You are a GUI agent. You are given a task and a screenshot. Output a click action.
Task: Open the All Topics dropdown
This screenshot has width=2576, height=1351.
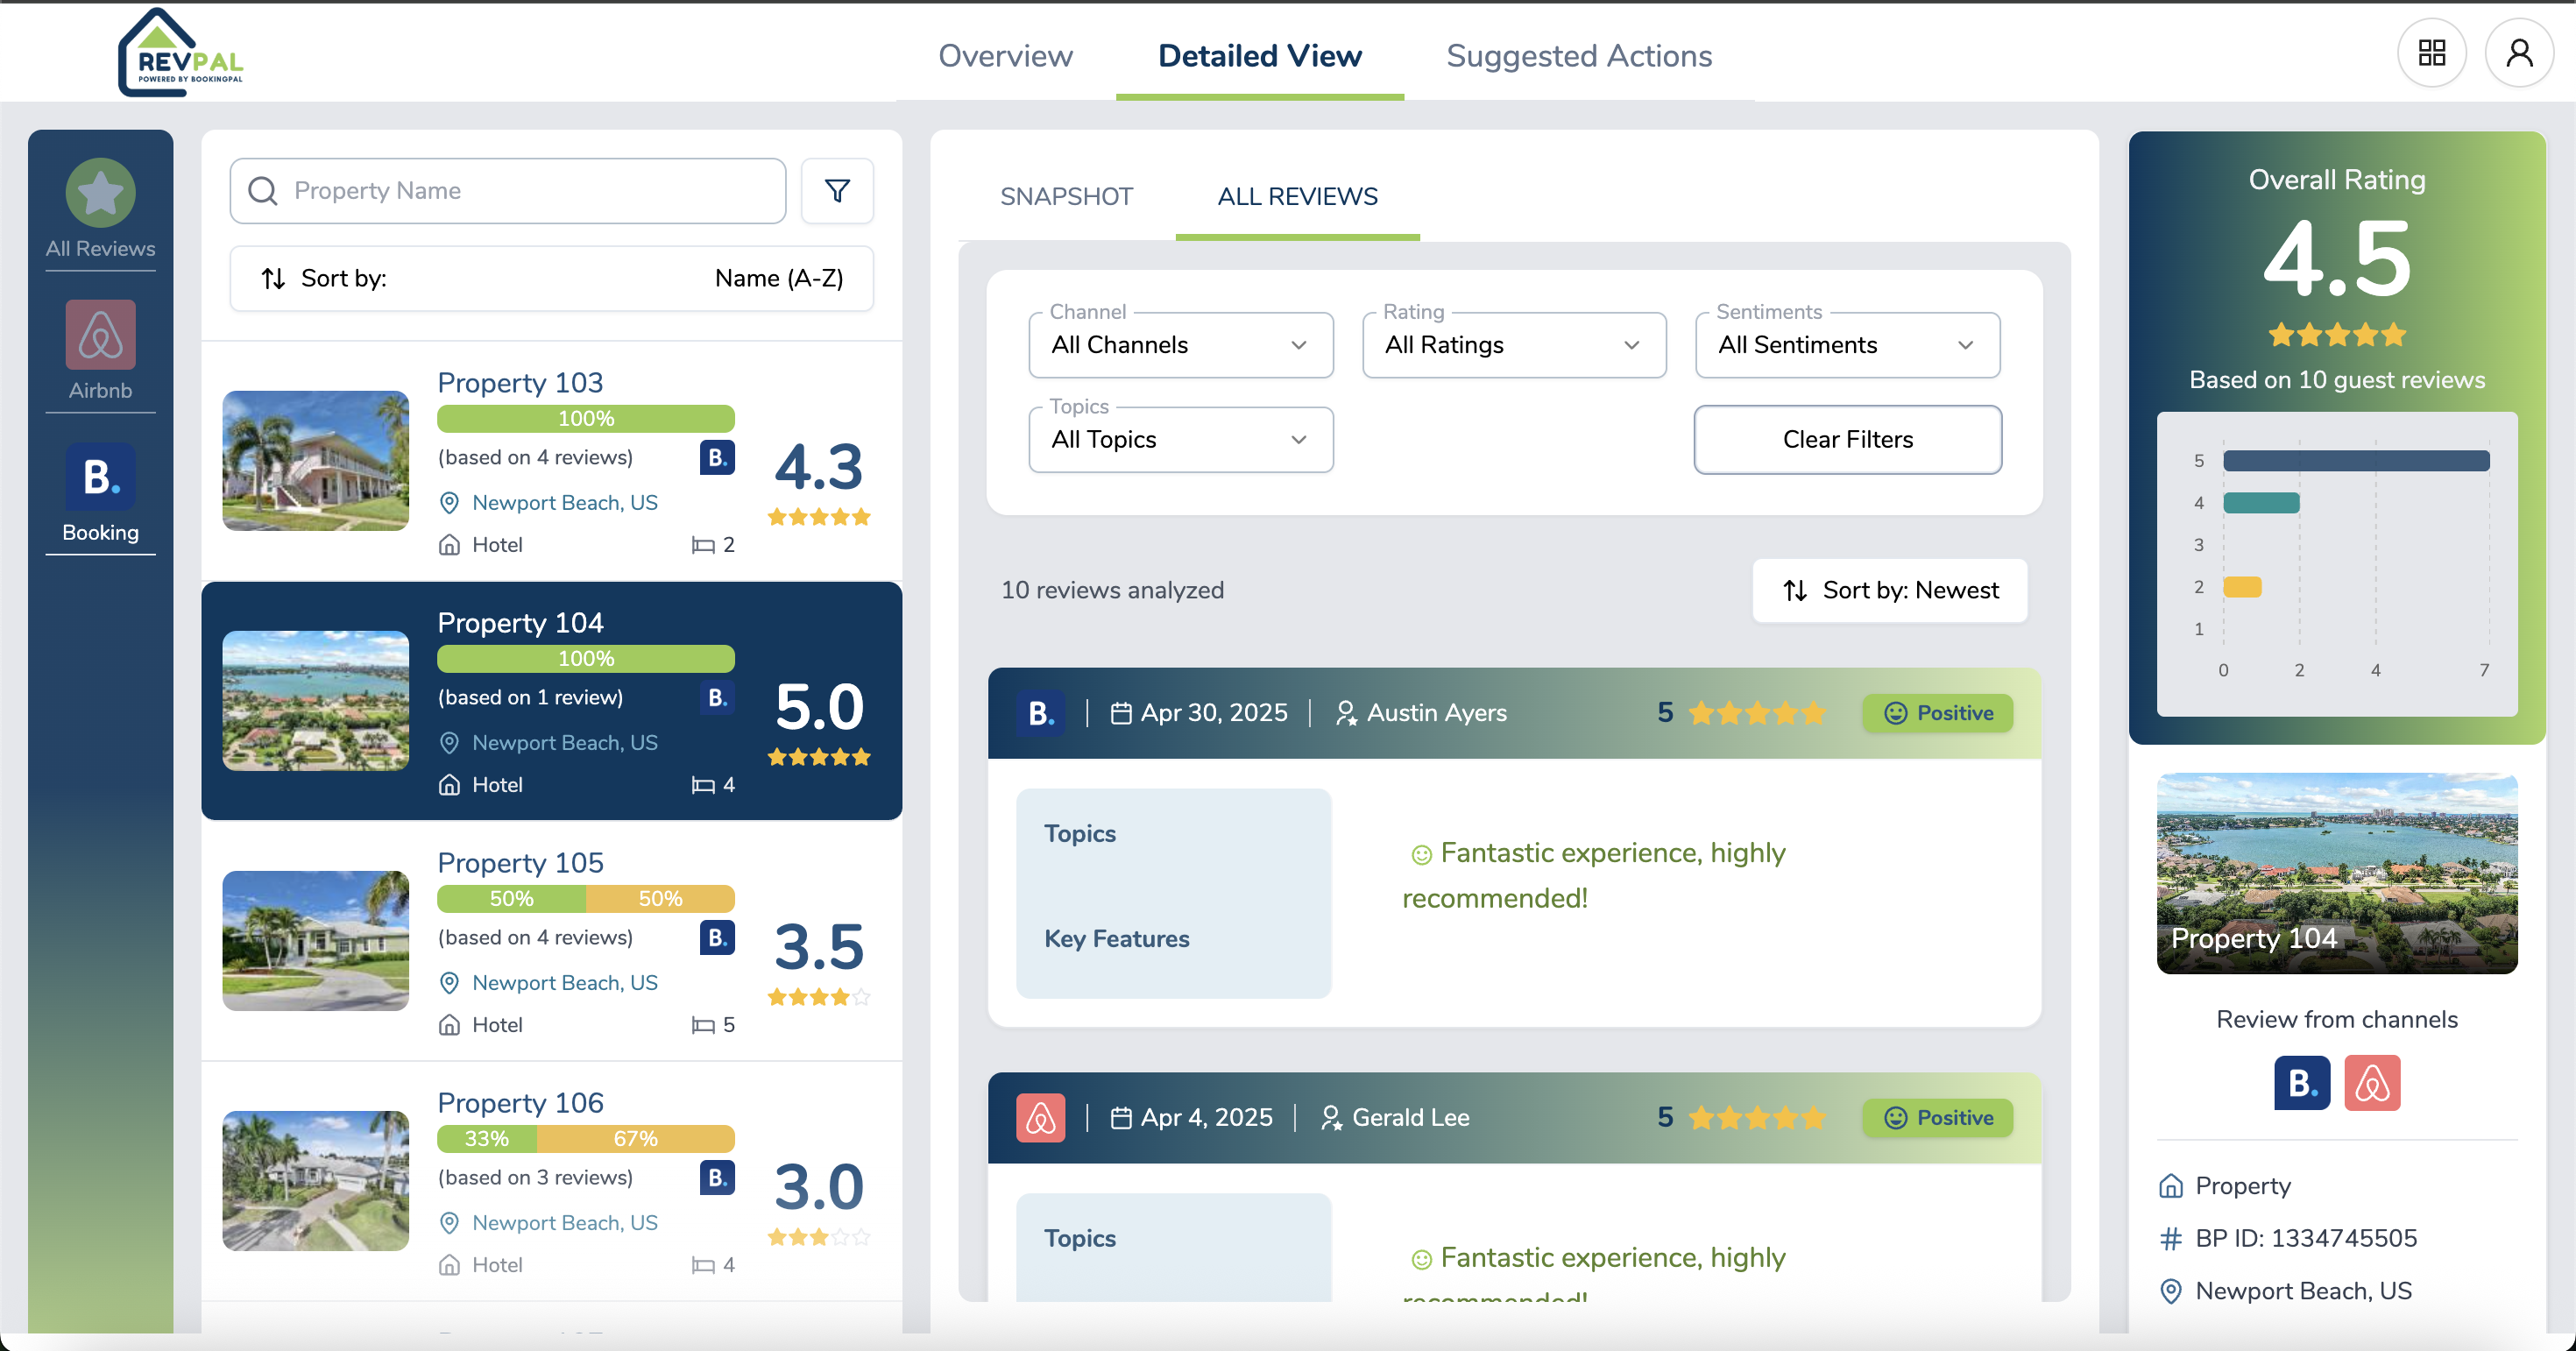[1180, 440]
